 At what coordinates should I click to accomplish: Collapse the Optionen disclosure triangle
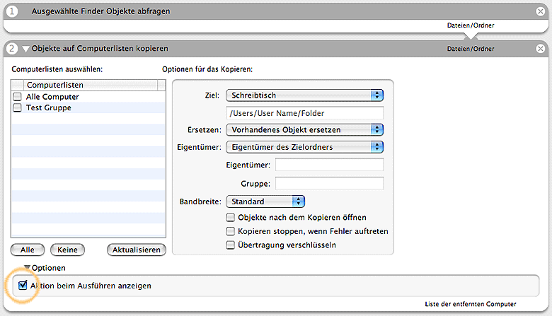click(x=27, y=268)
